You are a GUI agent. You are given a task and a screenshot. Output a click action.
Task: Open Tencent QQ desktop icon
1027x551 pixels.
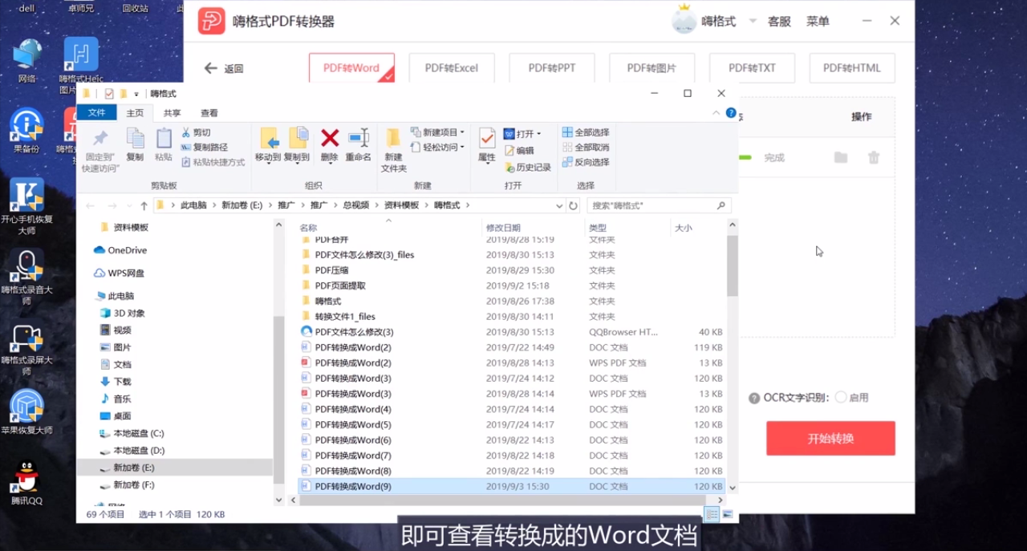click(x=26, y=481)
